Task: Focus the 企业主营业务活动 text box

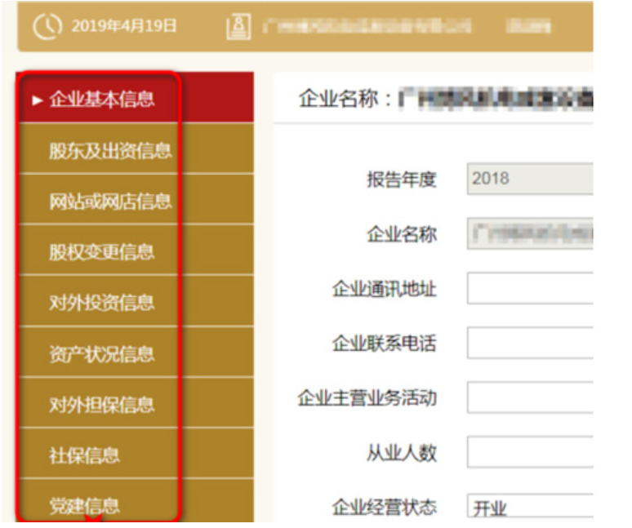Action: pyautogui.click(x=529, y=397)
